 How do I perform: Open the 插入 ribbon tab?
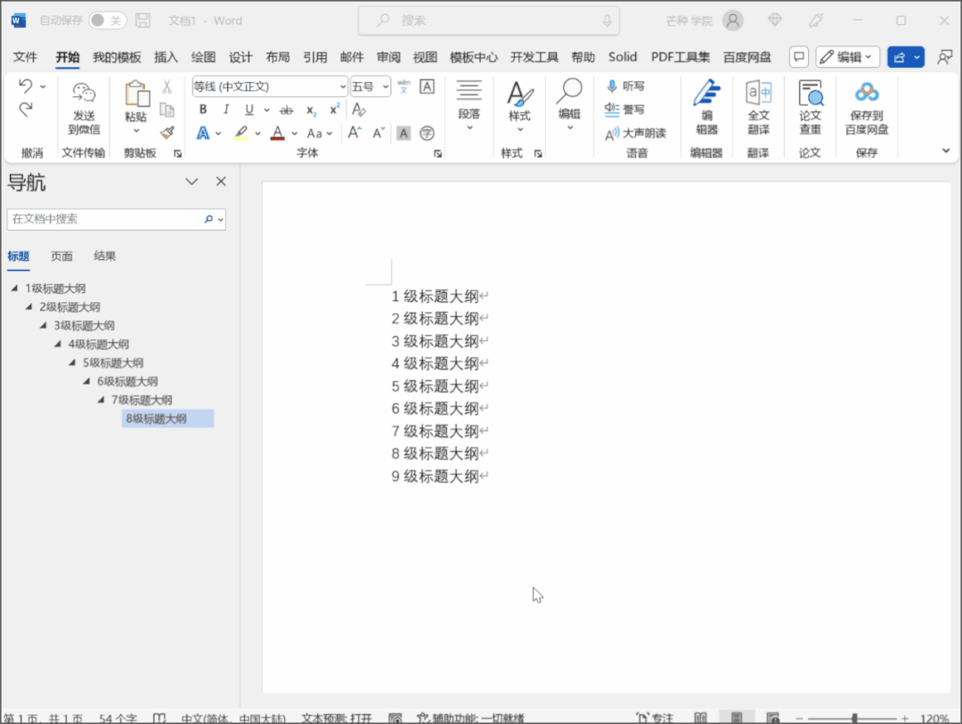166,57
